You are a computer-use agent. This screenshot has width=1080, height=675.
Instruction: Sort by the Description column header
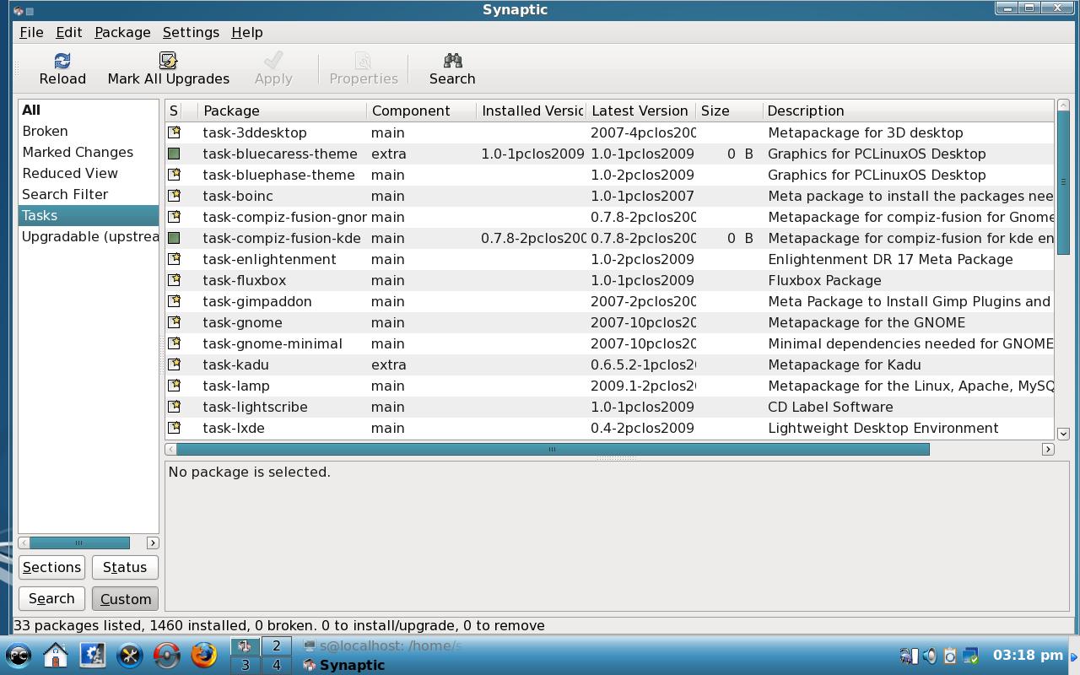tap(909, 111)
